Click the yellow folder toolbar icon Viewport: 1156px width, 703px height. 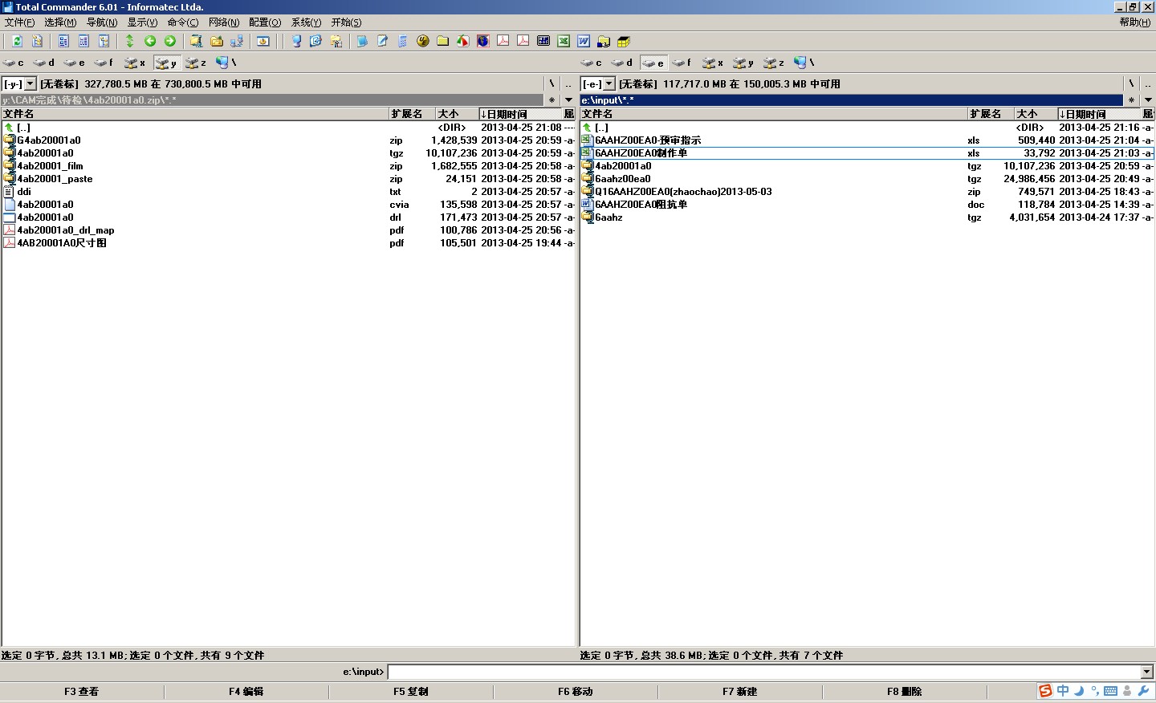tap(443, 41)
